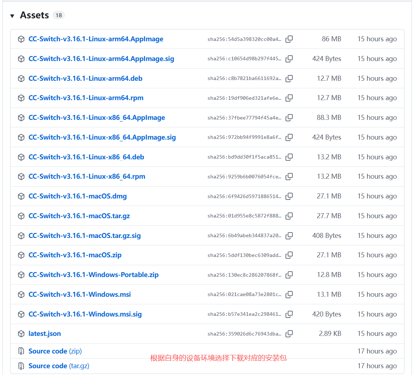Click package icon beside Linux-arm64.AppImage

pos(21,39)
